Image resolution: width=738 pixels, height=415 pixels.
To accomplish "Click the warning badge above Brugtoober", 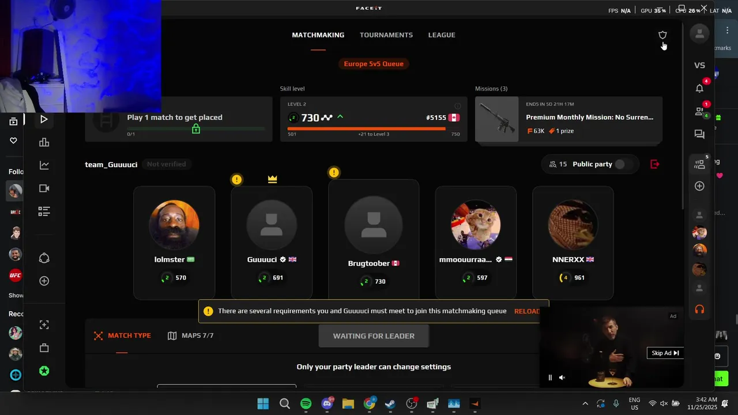I will tap(334, 172).
